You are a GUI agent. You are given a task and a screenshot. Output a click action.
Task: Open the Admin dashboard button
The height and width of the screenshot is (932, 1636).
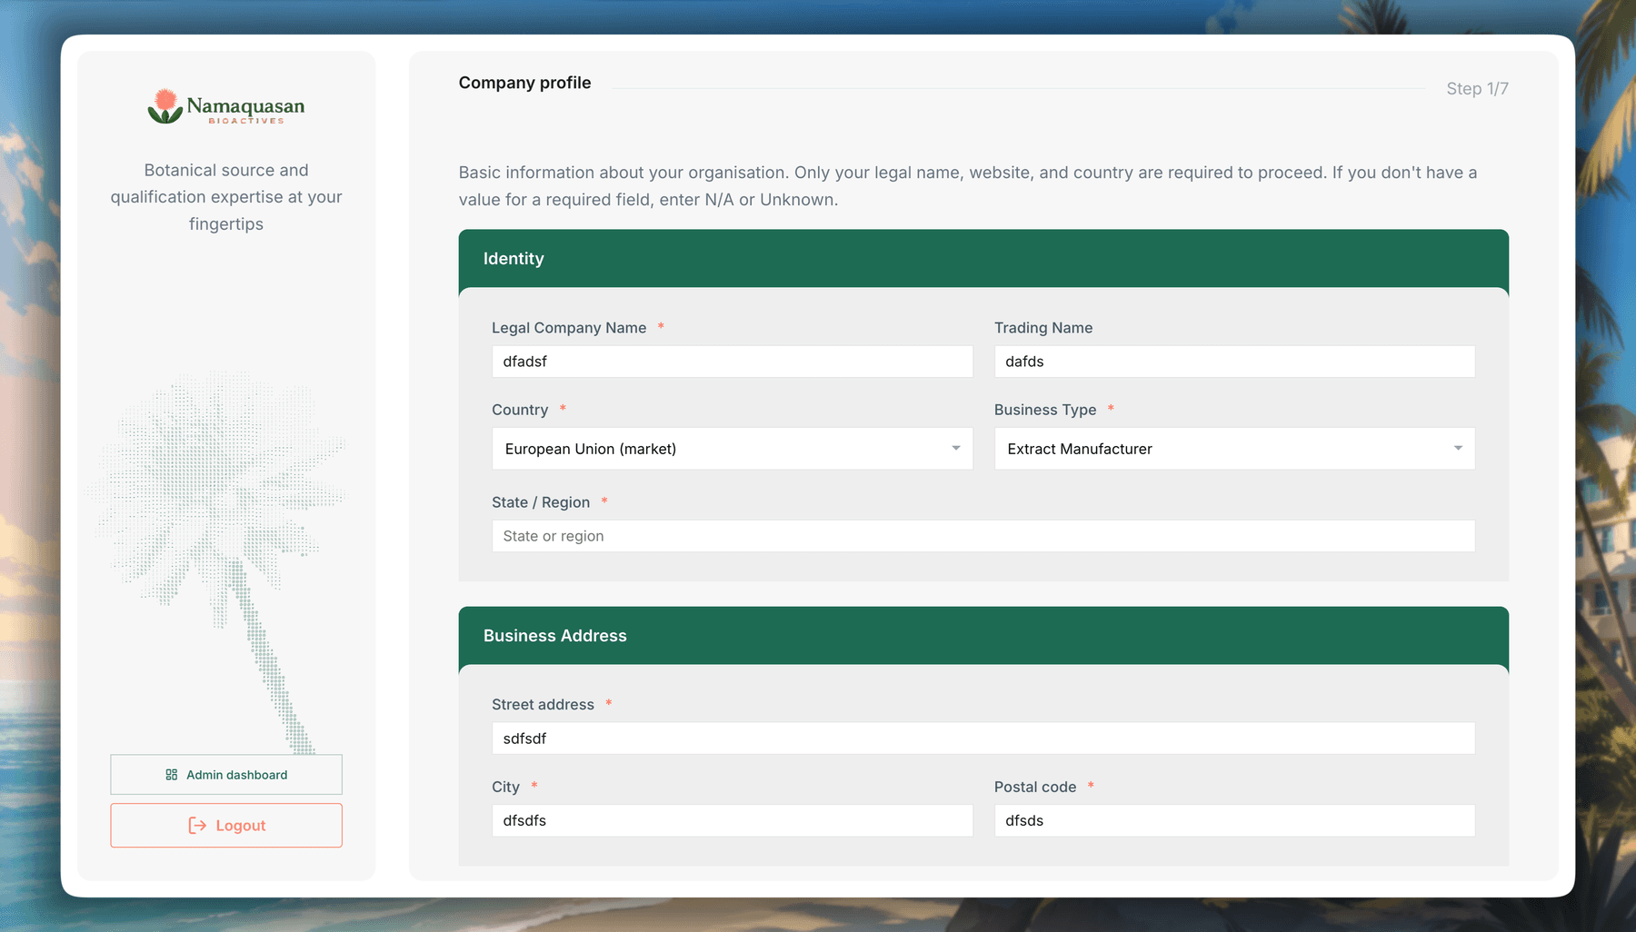(226, 775)
